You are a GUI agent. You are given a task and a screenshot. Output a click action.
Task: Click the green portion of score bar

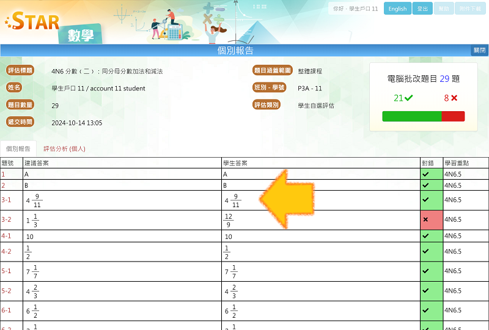[411, 116]
